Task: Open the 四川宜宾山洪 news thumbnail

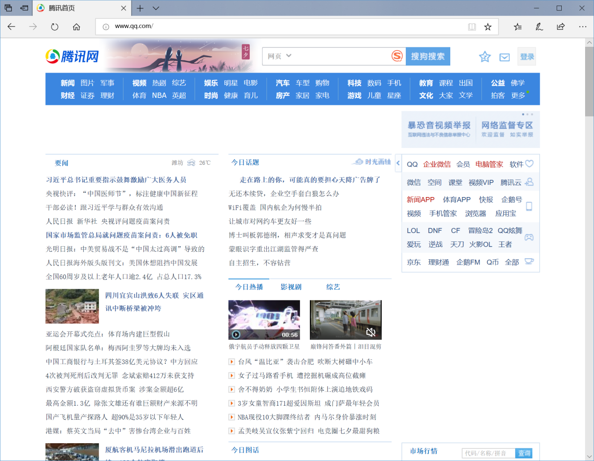Action: 72,306
